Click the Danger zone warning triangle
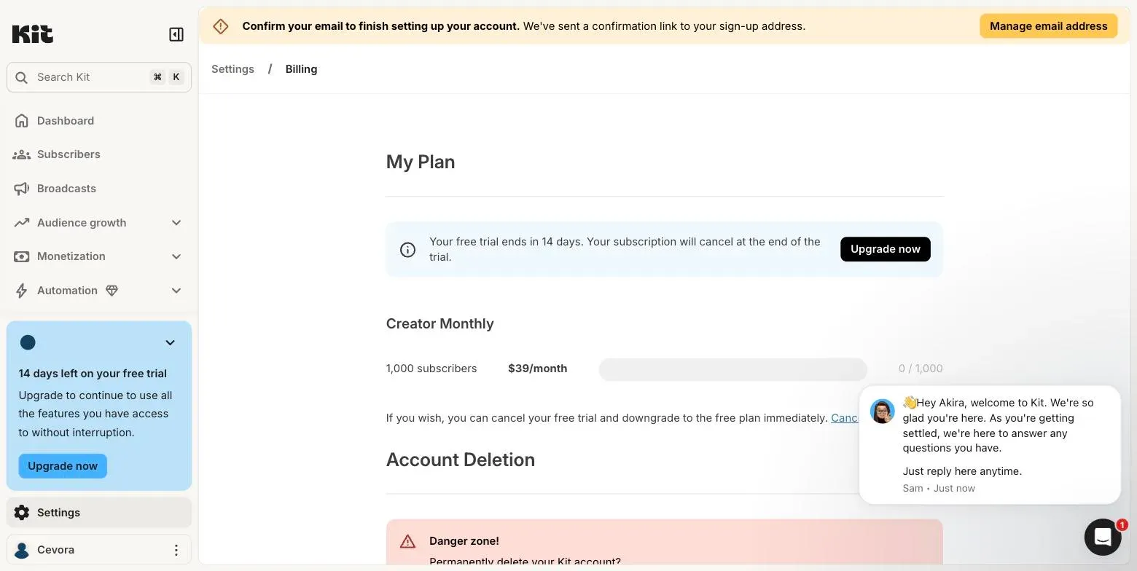The image size is (1137, 571). tap(408, 542)
